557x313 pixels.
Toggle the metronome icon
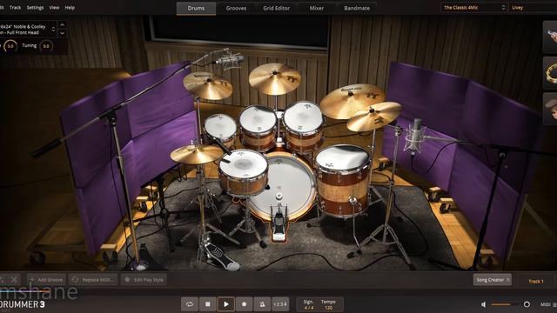(262, 304)
